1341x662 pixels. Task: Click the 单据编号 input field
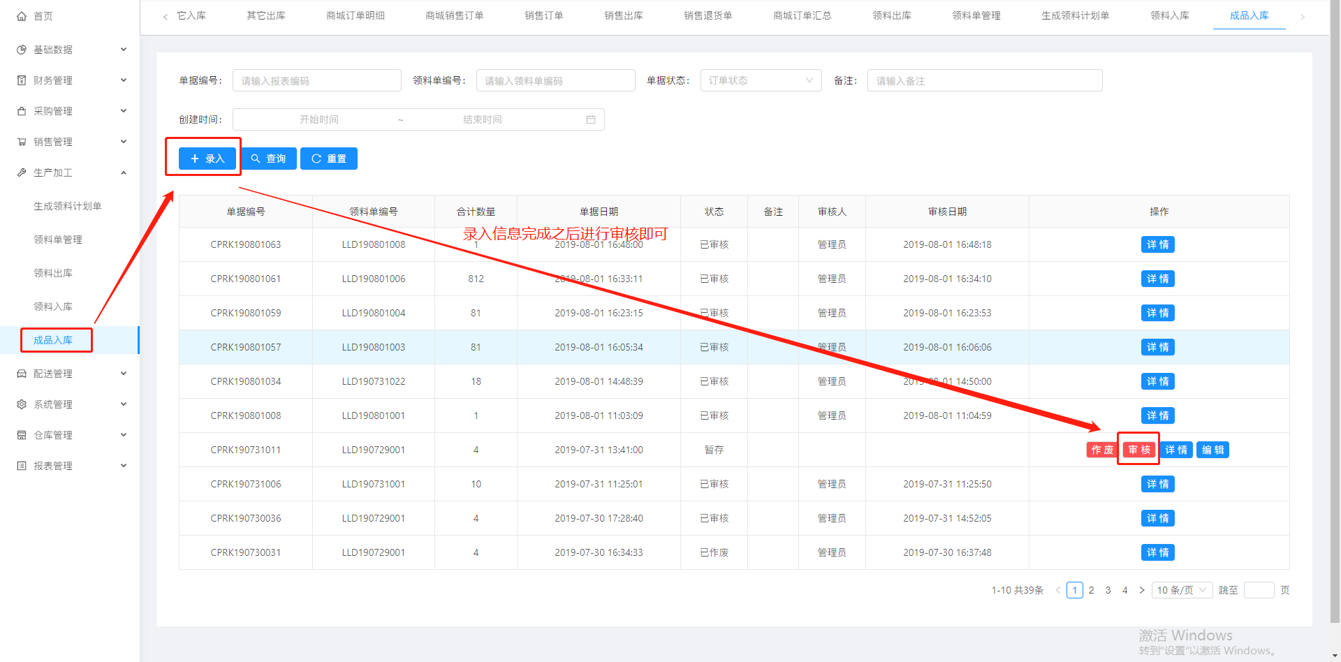[317, 80]
